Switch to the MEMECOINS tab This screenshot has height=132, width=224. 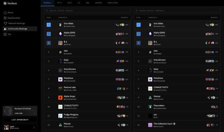tap(113, 3)
